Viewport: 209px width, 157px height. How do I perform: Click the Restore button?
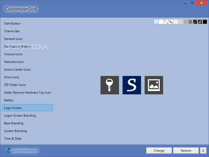186,151
